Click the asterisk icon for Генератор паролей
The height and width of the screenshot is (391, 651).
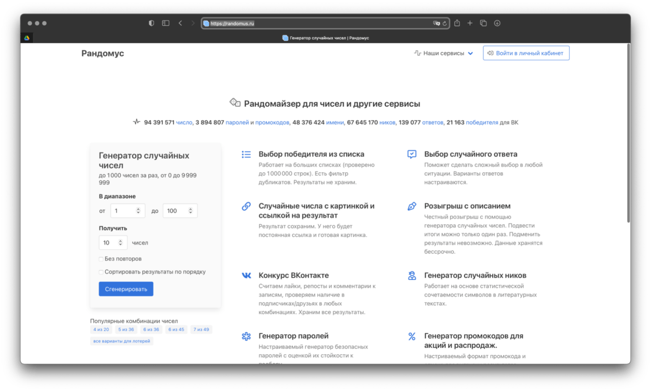coord(246,336)
